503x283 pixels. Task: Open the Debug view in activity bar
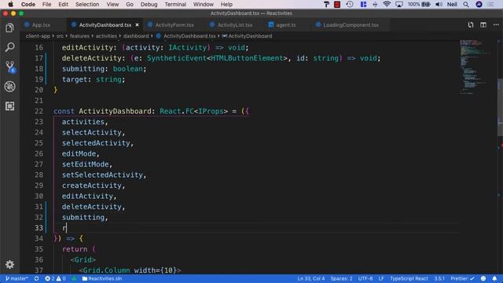[x=9, y=86]
